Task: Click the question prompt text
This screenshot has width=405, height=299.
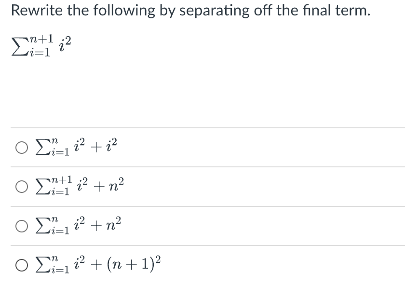Action: click(190, 10)
